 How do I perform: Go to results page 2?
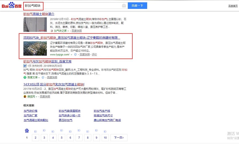pos(36,138)
